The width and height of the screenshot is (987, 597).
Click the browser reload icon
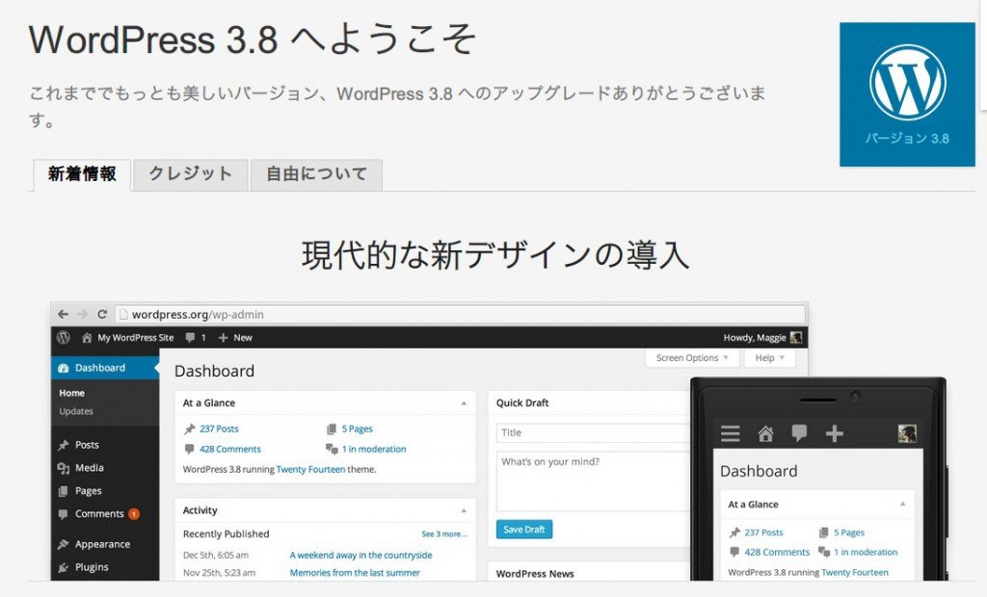(101, 314)
